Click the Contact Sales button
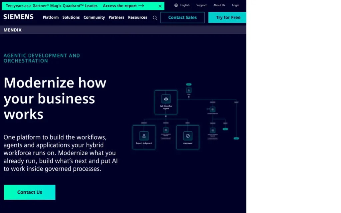This screenshot has width=341, height=213. (x=182, y=17)
